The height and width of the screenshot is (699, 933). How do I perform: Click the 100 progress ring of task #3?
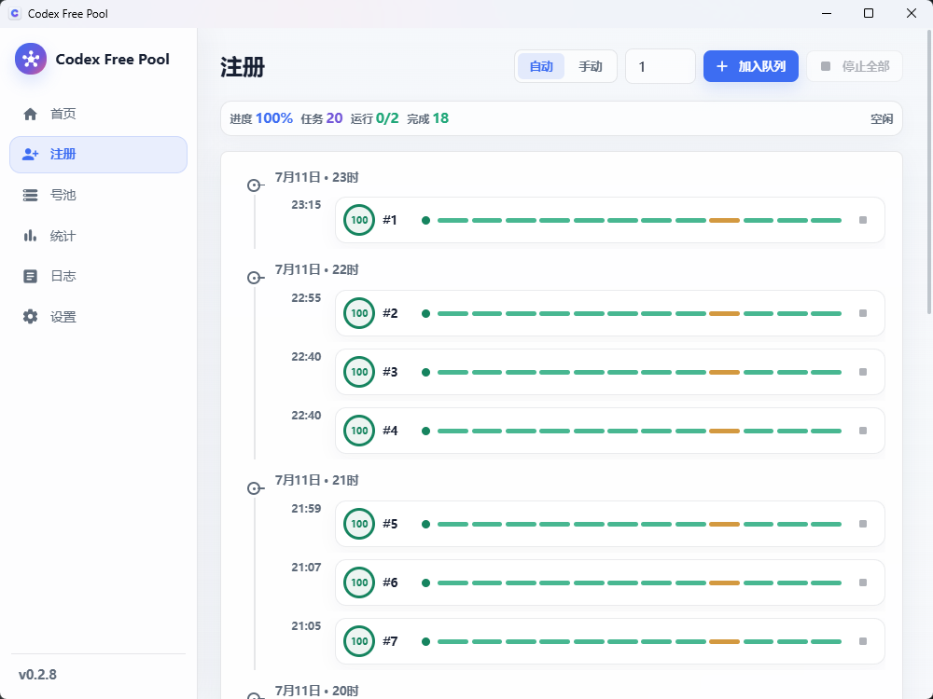click(359, 372)
